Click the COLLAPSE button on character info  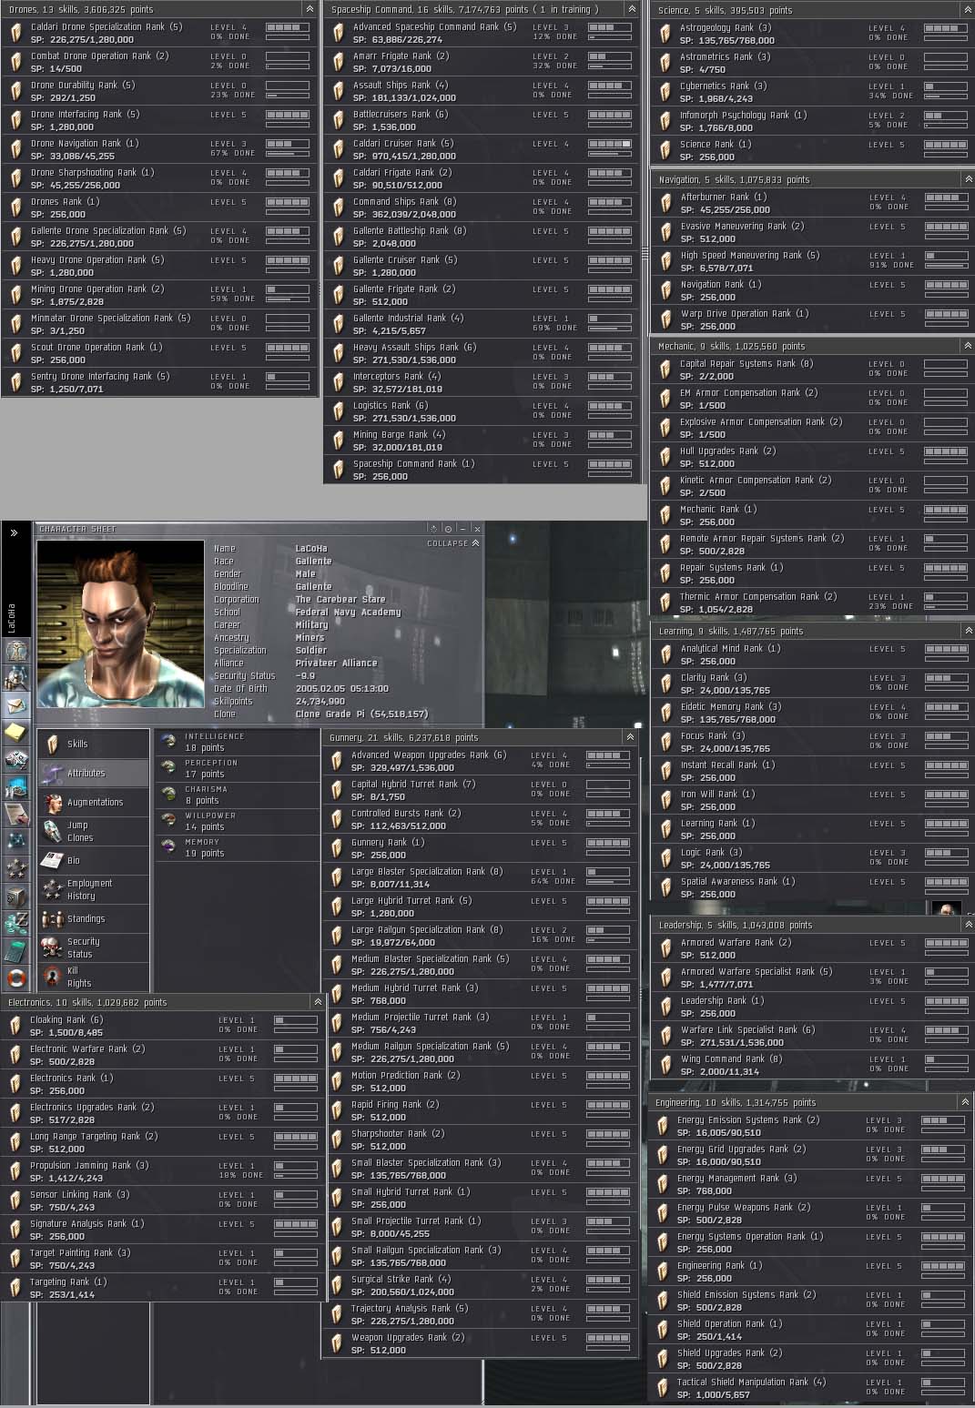point(453,543)
